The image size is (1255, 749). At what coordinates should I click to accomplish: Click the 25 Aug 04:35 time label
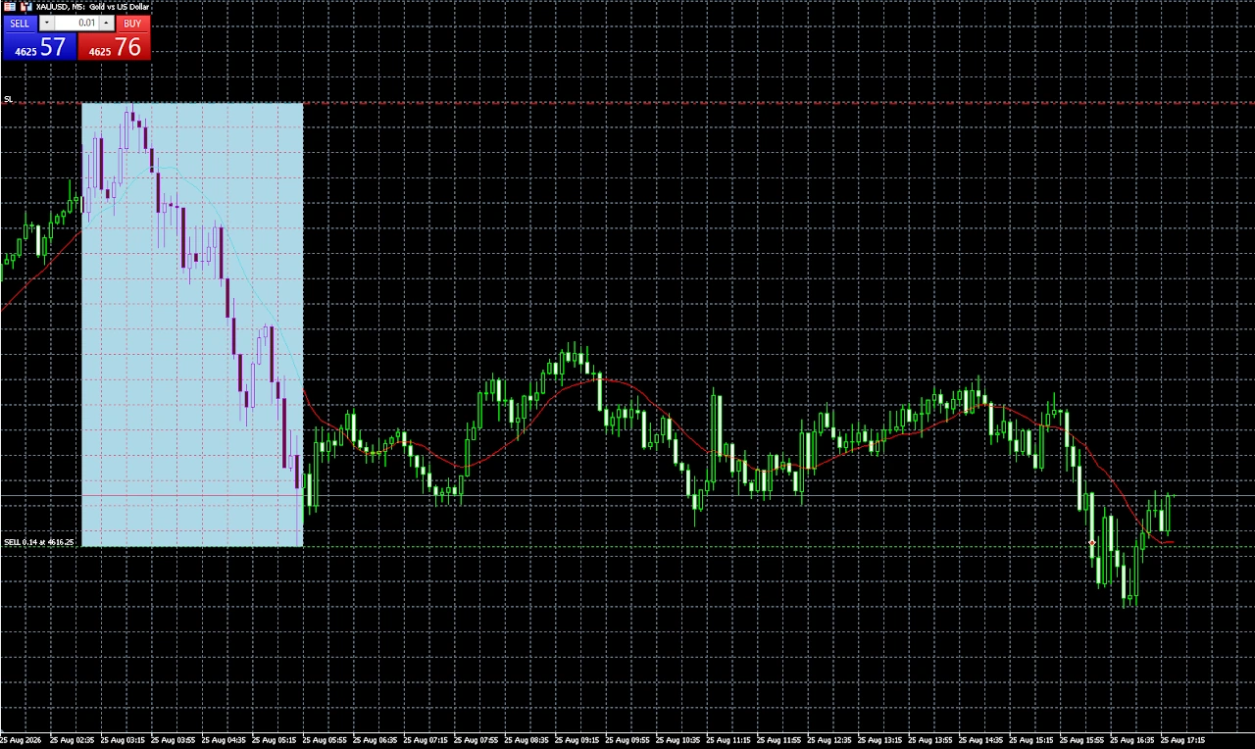coord(224,740)
